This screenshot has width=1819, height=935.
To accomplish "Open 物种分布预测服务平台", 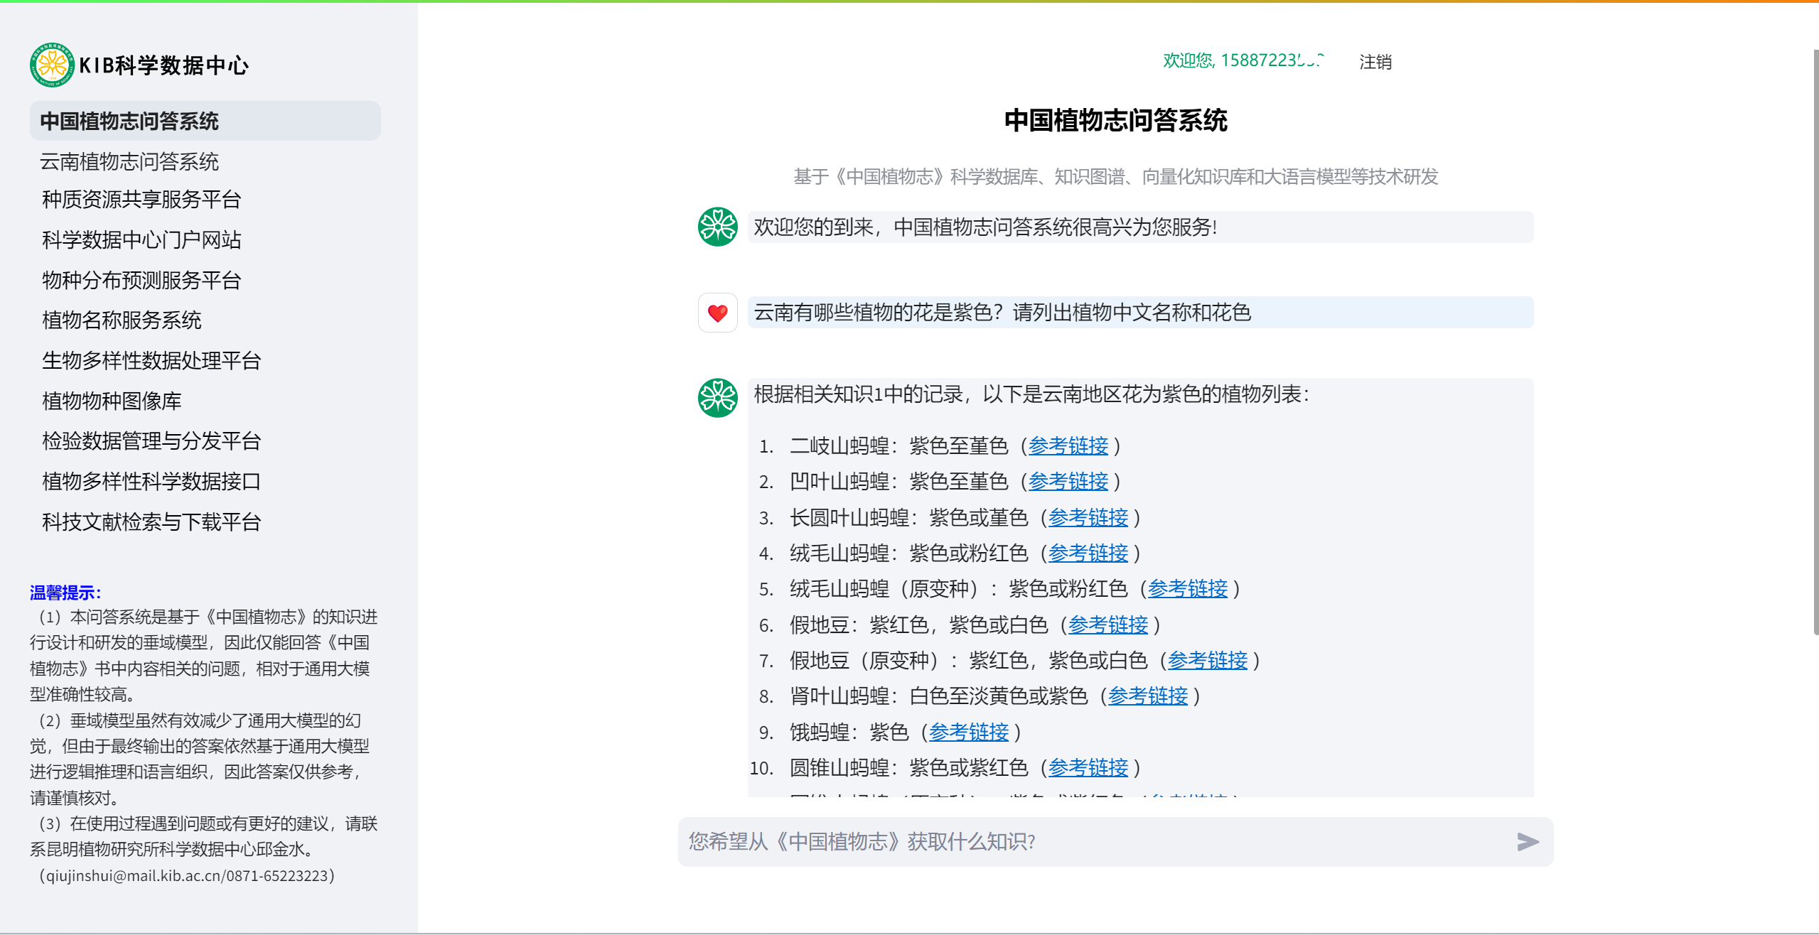I will [x=141, y=281].
